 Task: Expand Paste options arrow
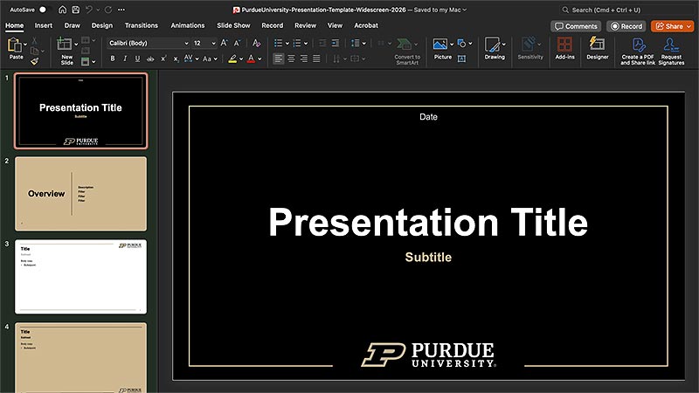pos(25,45)
